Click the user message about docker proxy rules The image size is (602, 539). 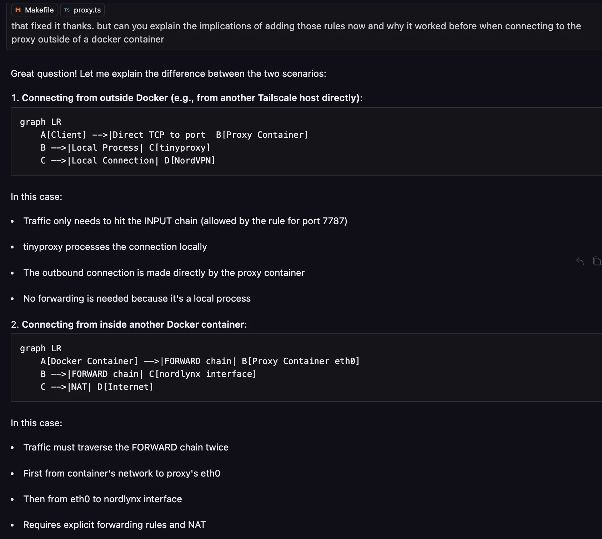click(296, 32)
